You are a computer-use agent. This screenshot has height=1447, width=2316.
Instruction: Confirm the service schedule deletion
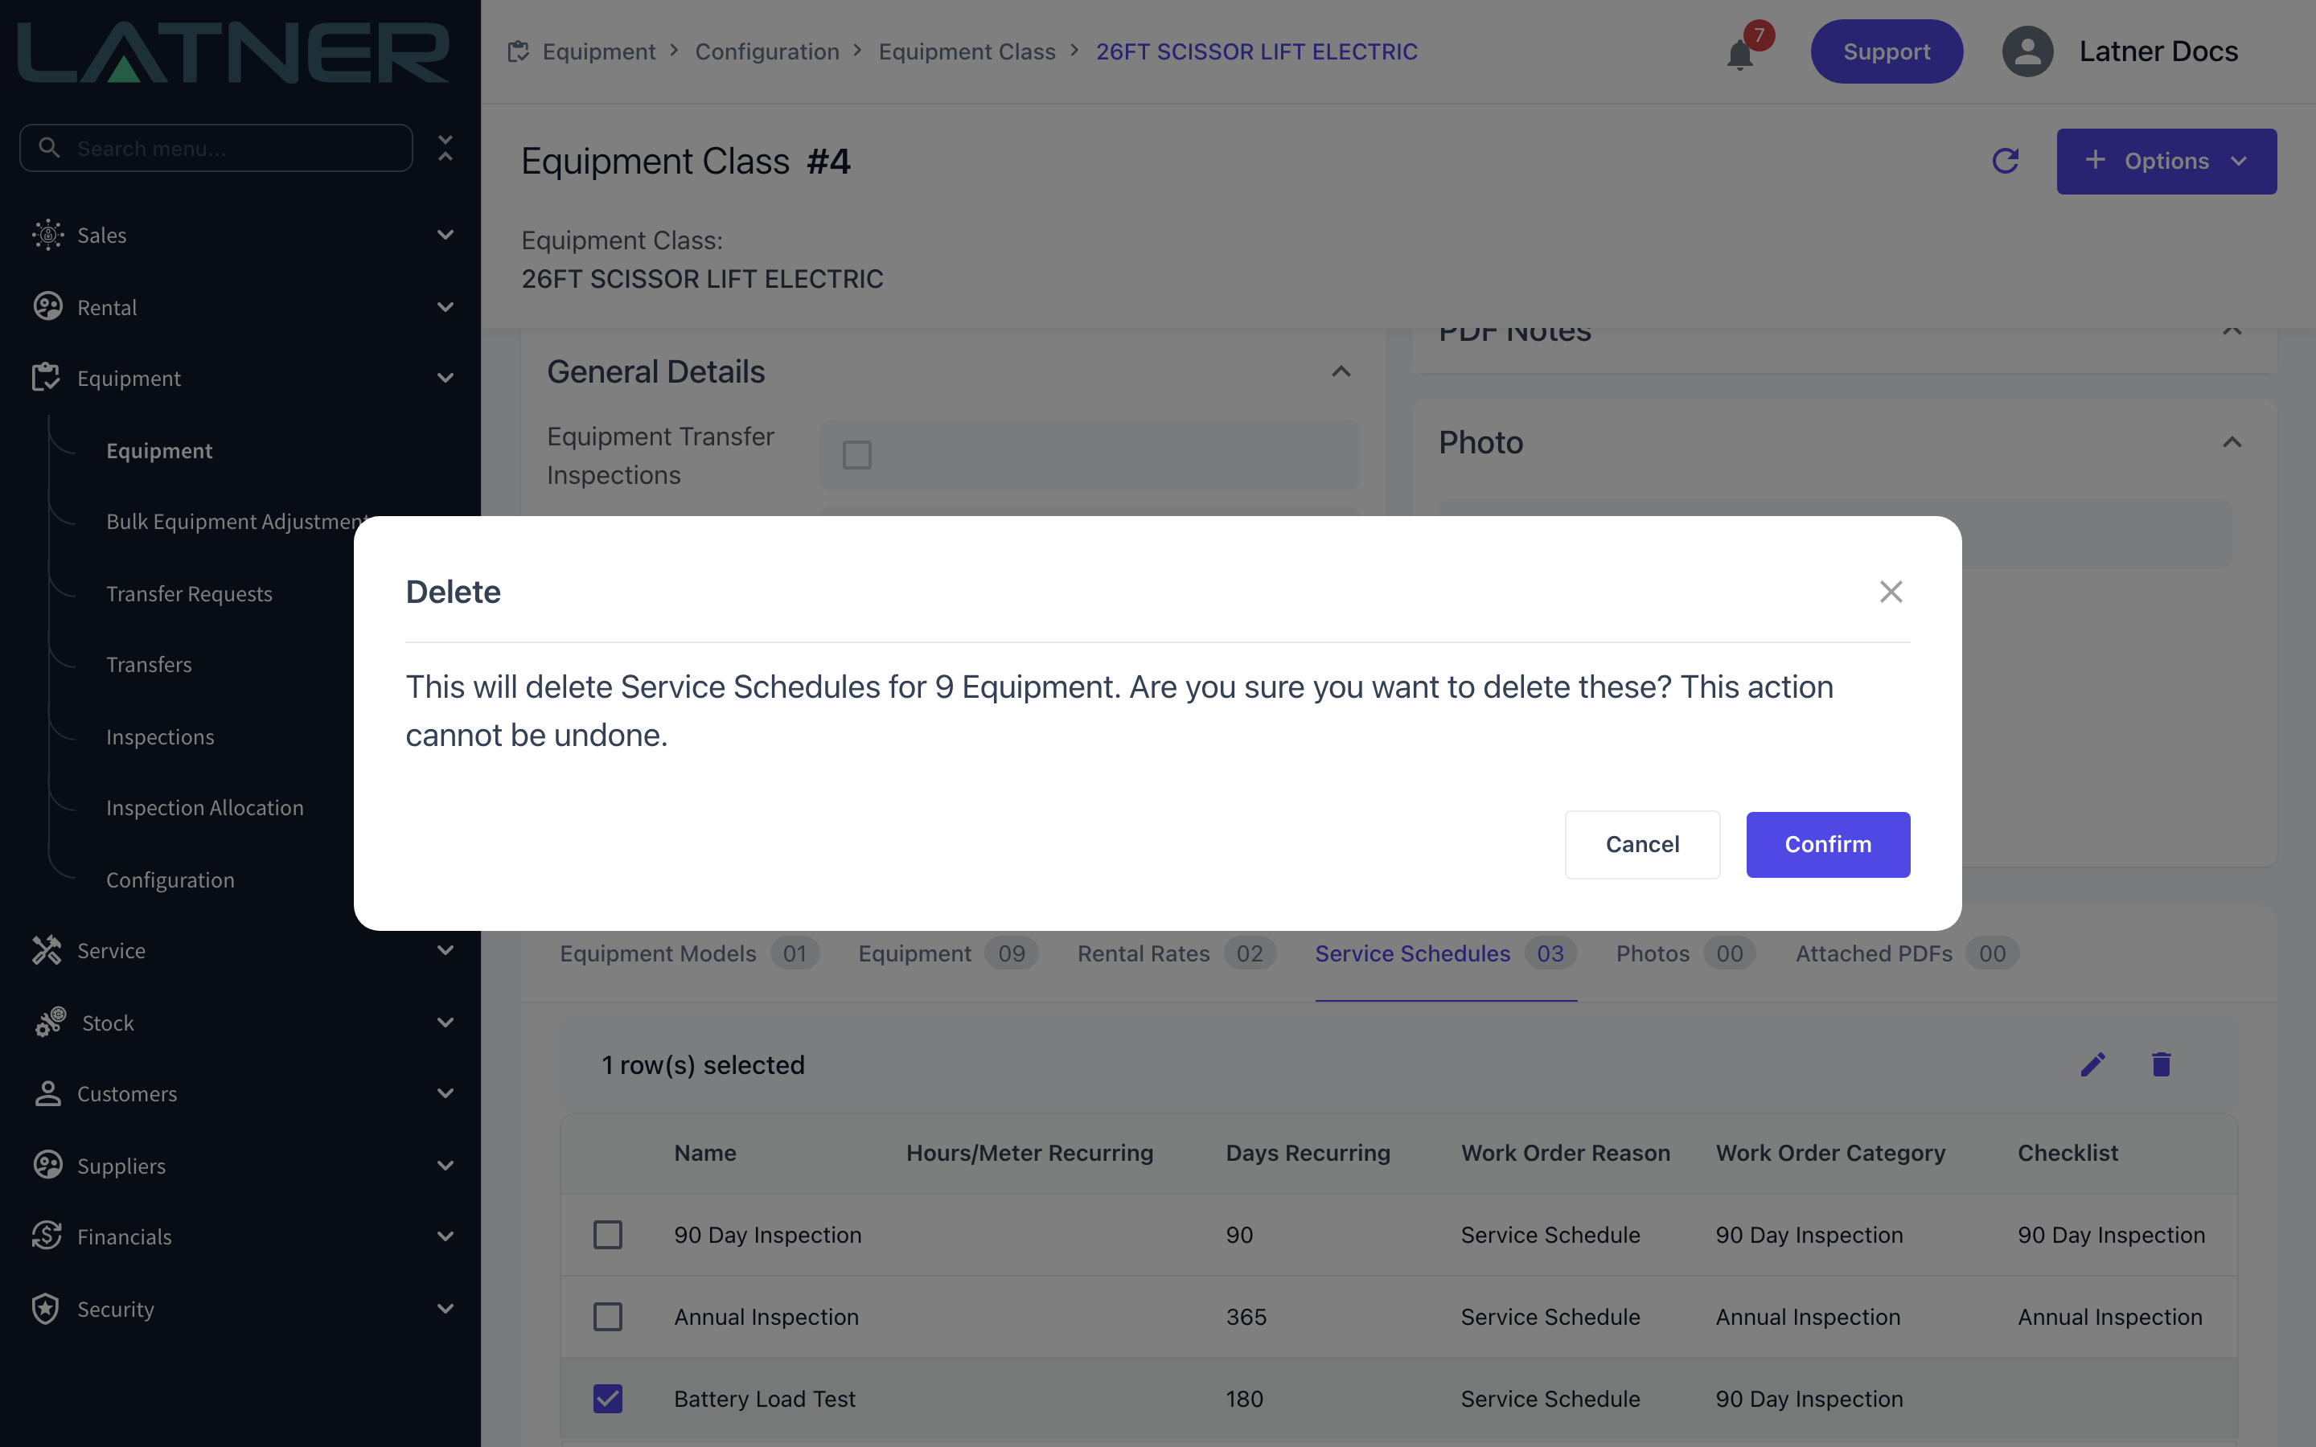1827,844
